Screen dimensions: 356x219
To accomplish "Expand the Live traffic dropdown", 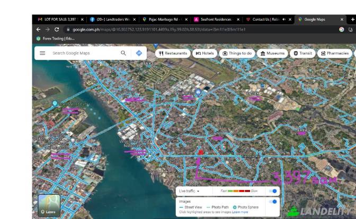I will 198,191.
